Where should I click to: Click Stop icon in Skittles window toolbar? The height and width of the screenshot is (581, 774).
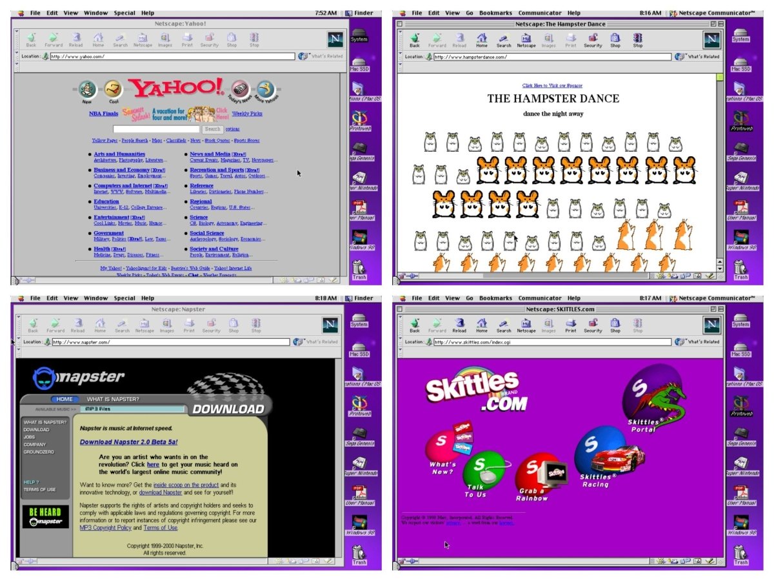(x=638, y=325)
